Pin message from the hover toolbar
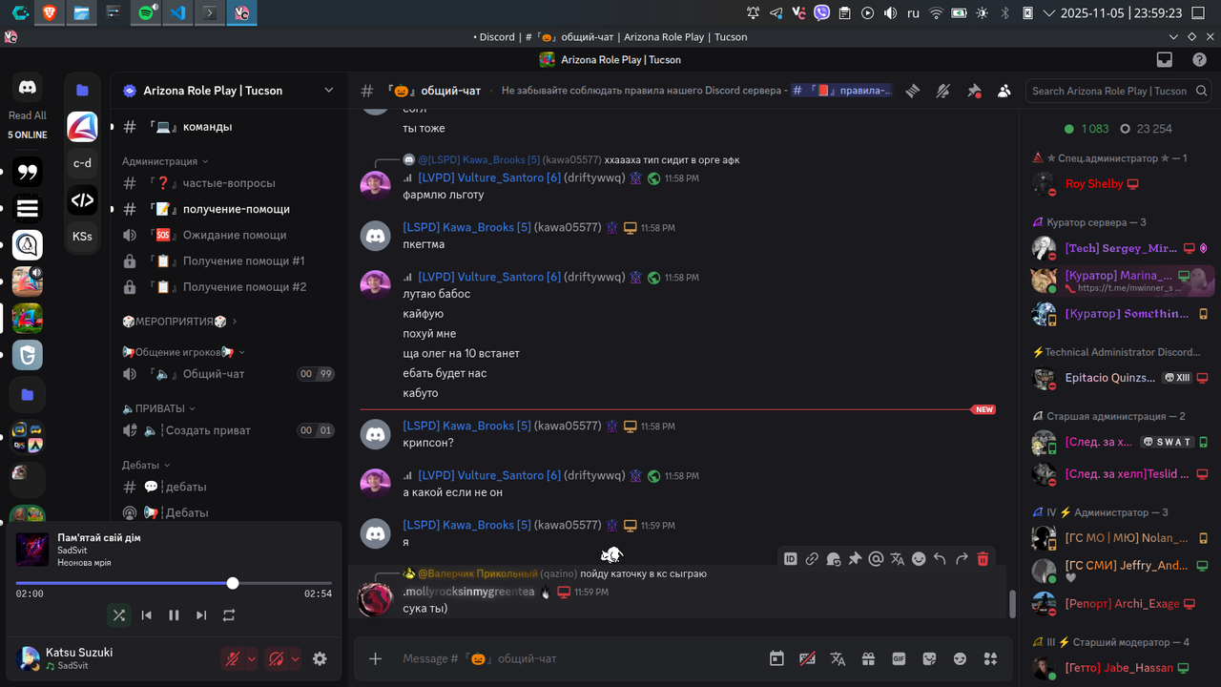 [855, 559]
